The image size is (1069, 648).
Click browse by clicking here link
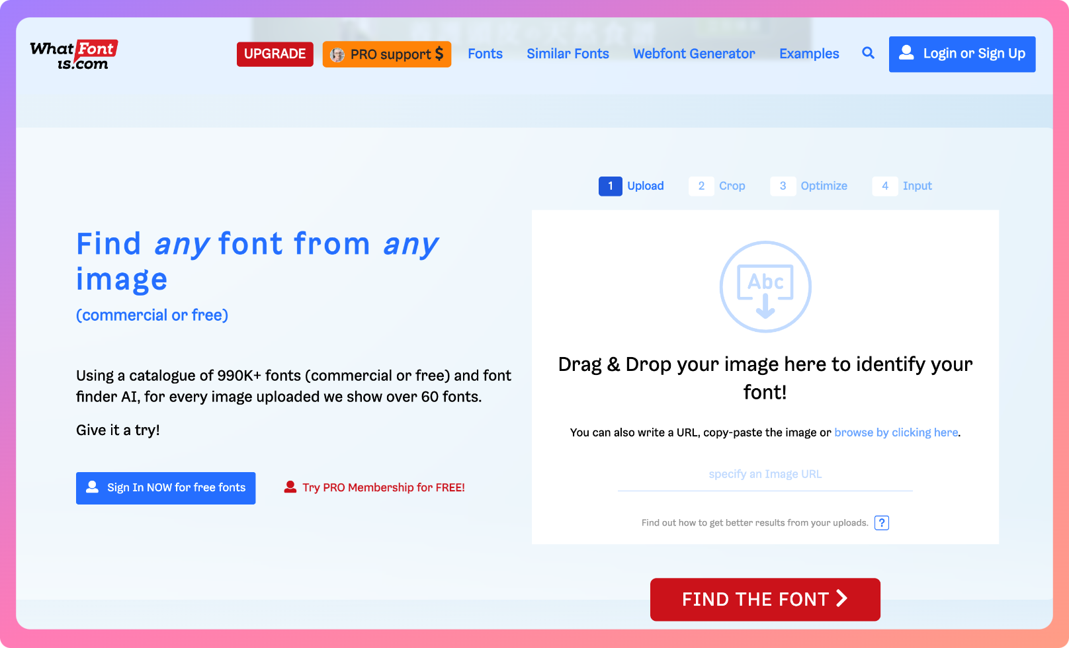click(x=896, y=432)
